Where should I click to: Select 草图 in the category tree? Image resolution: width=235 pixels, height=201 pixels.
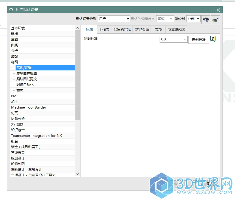click(43, 40)
